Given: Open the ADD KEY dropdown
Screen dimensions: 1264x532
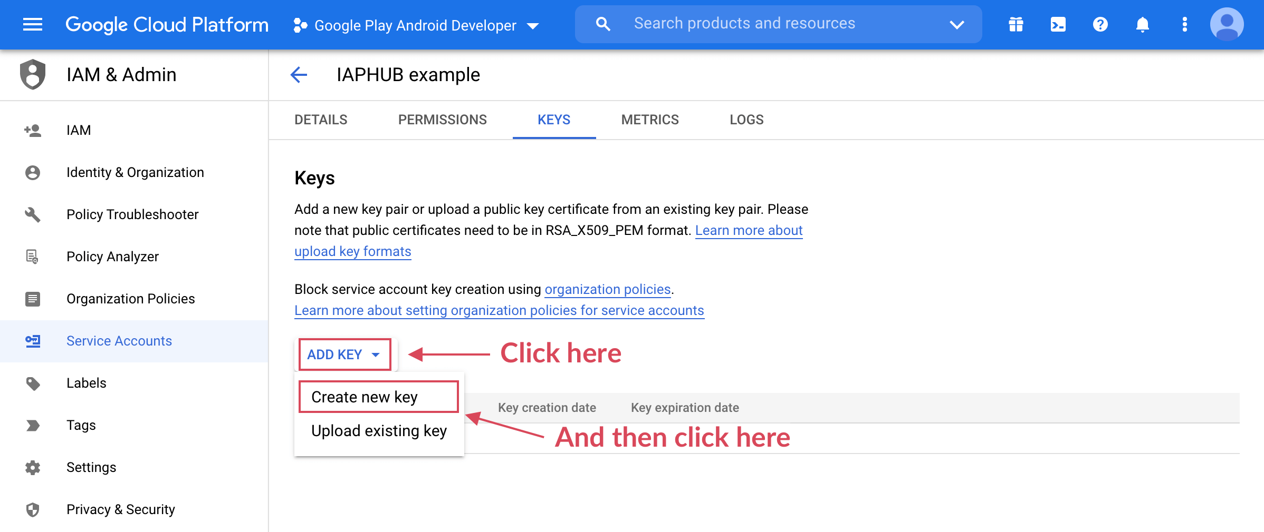Looking at the screenshot, I should [344, 354].
